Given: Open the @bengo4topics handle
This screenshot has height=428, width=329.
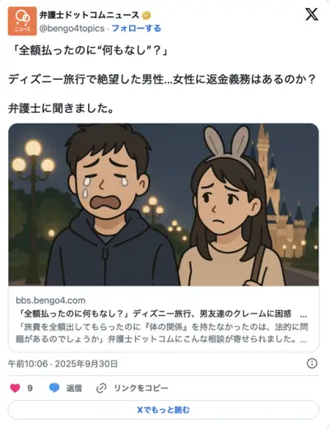Looking at the screenshot, I should pos(72,28).
